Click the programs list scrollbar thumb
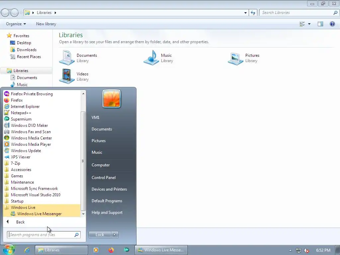 [x=83, y=161]
